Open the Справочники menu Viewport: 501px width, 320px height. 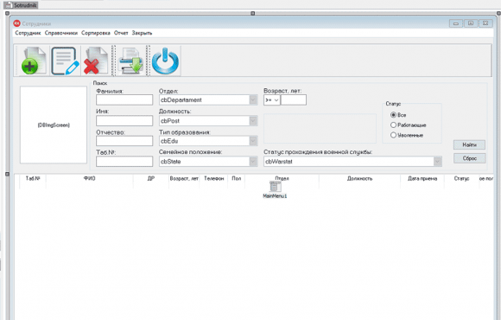(x=61, y=33)
